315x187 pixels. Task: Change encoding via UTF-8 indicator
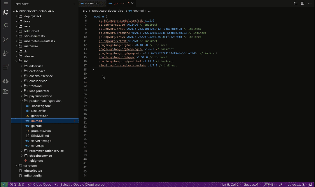click(268, 185)
